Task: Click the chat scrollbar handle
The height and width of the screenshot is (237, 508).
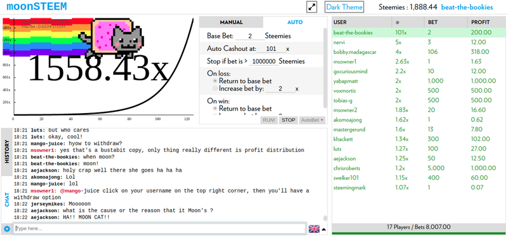Action: click(325, 218)
